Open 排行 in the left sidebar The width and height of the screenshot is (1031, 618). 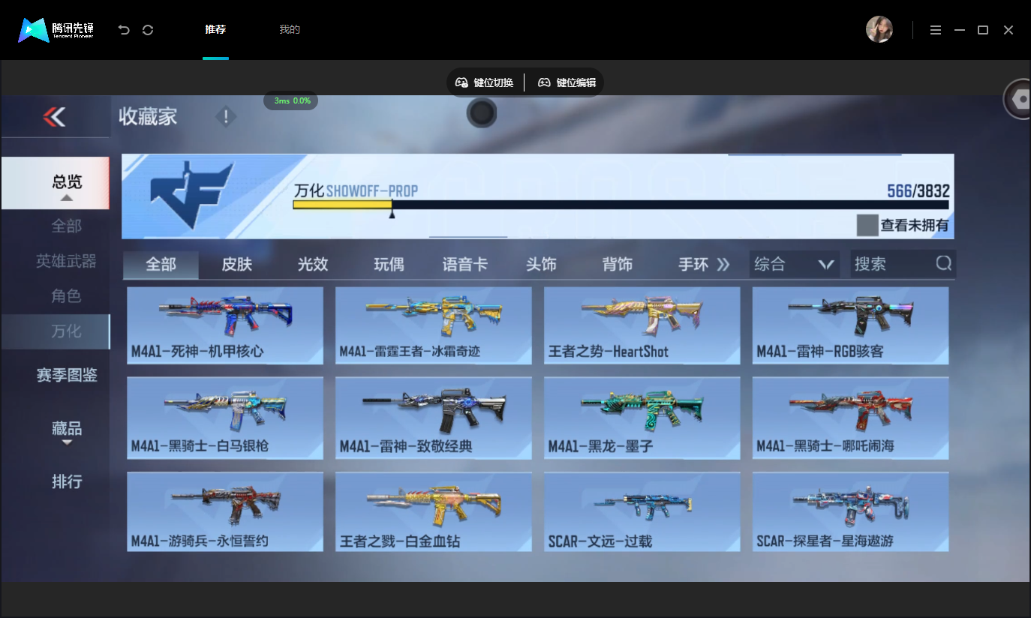point(67,481)
